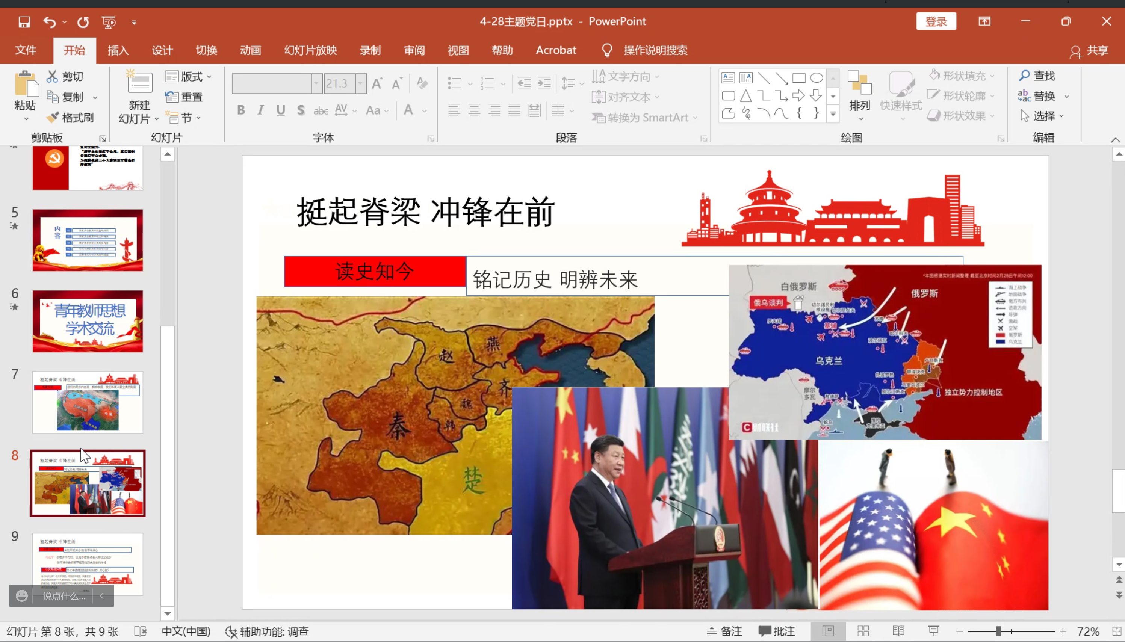Start slideshow from beginning via quick access

(109, 22)
